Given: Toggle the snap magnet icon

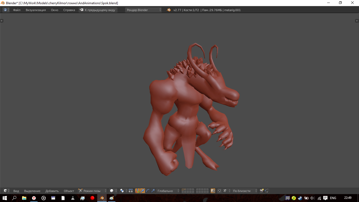Looking at the screenshot, I should 219,191.
